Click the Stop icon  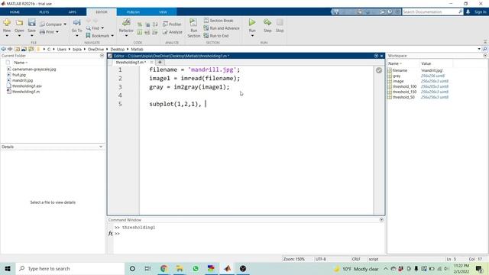tap(280, 22)
